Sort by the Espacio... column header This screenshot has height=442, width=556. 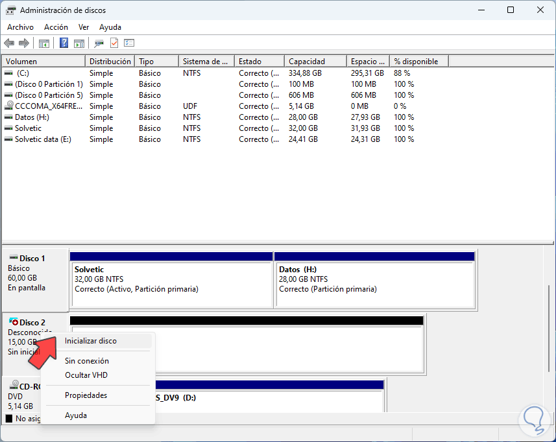point(368,62)
